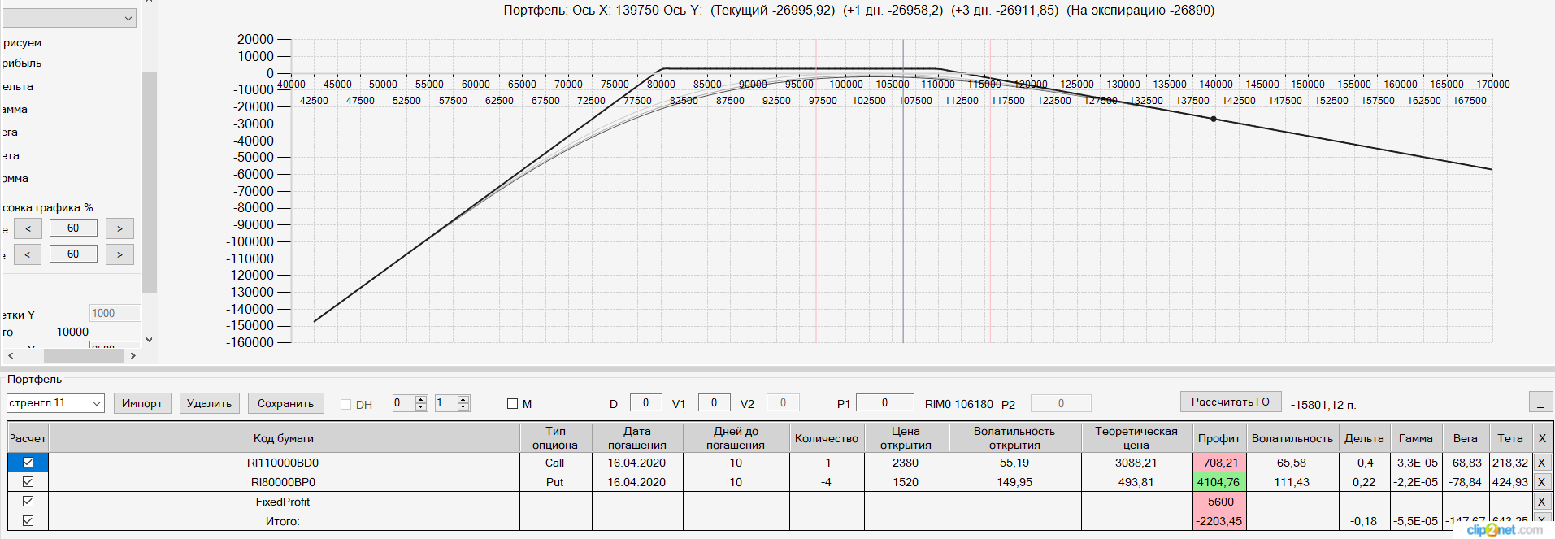Click the P2 input field
The height and width of the screenshot is (539, 1555).
tap(1061, 403)
